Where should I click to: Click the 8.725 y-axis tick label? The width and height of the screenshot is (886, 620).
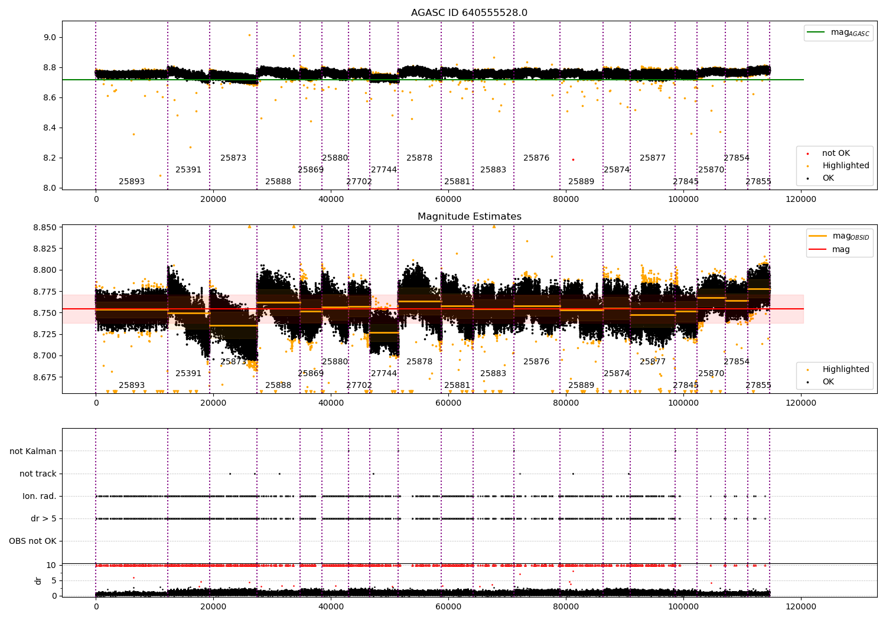pos(45,335)
